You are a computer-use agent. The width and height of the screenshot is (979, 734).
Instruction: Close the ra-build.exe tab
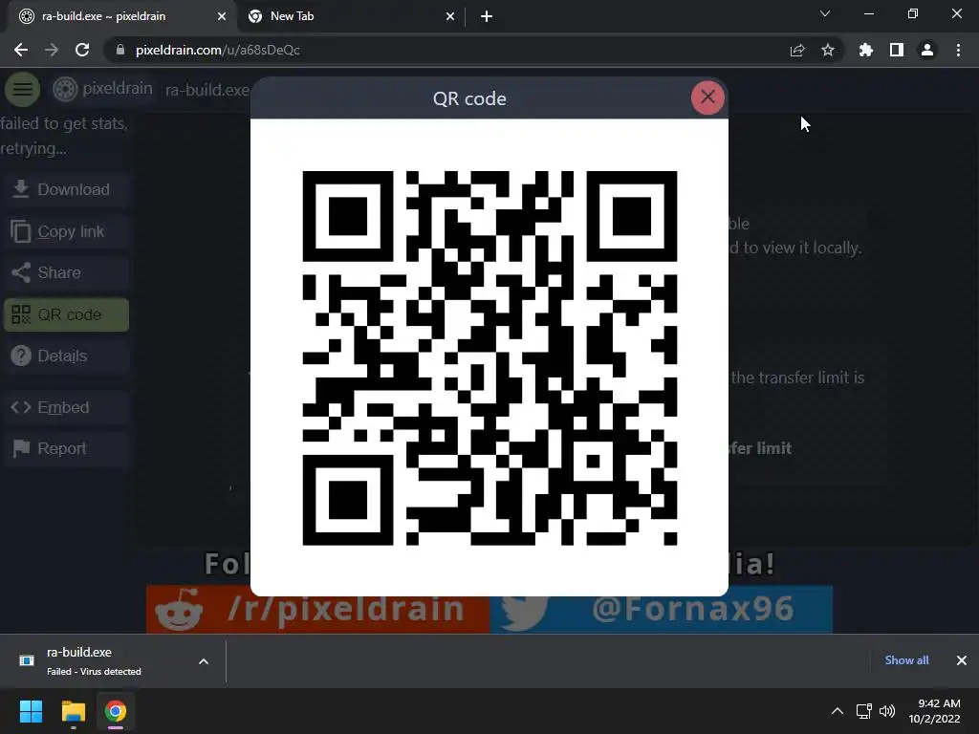[222, 16]
